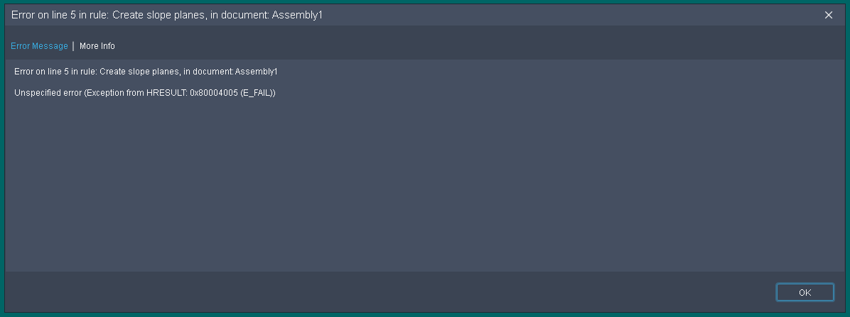
Task: Click the first error line in message body
Action: 146,72
